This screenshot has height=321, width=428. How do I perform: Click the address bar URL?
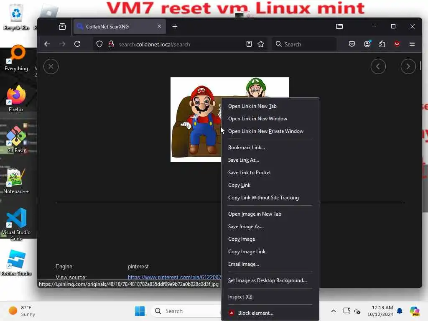pos(154,44)
